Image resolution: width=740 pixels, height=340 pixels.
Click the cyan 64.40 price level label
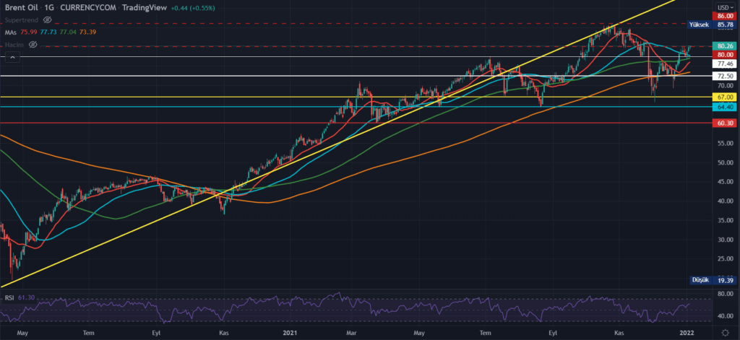724,107
